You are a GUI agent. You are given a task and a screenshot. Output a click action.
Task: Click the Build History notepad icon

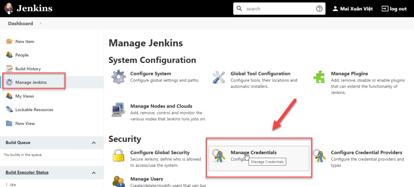9,69
